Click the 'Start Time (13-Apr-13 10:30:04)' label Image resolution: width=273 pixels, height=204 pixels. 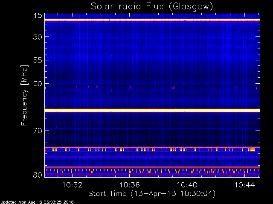152,193
